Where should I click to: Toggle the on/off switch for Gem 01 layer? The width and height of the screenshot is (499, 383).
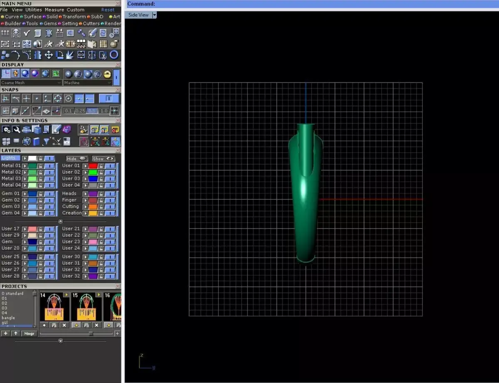point(49,194)
